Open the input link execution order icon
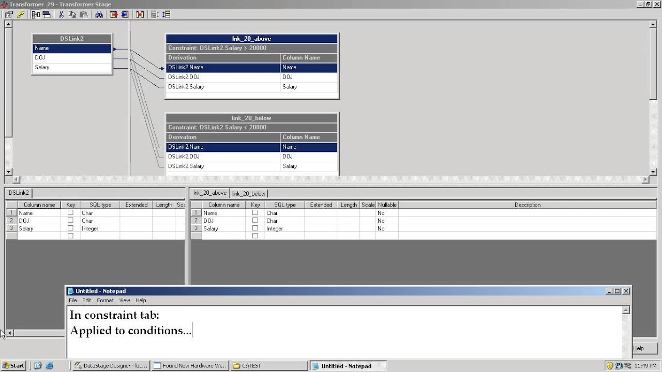Screen dimensions: 662x372 pos(155,14)
